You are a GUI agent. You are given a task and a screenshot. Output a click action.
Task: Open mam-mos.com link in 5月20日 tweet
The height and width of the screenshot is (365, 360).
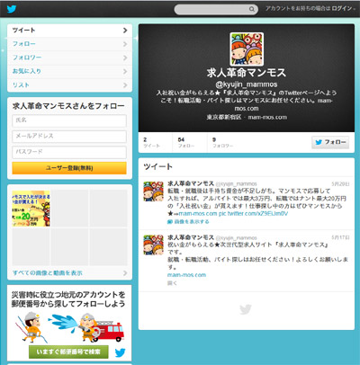tap(198, 214)
